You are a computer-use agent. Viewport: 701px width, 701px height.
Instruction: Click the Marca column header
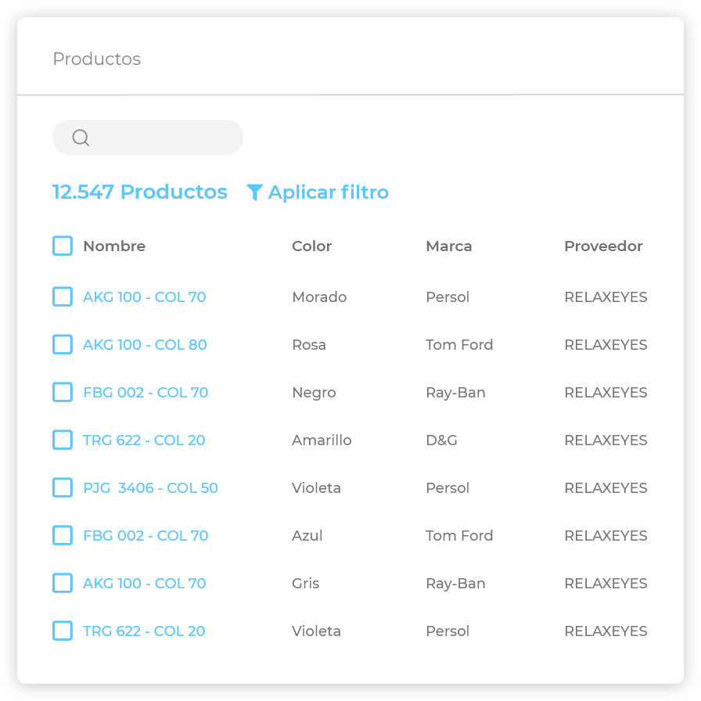click(448, 246)
